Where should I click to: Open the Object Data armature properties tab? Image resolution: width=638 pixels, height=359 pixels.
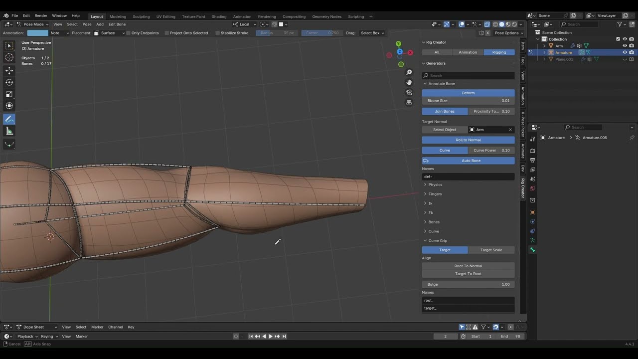[x=533, y=240]
